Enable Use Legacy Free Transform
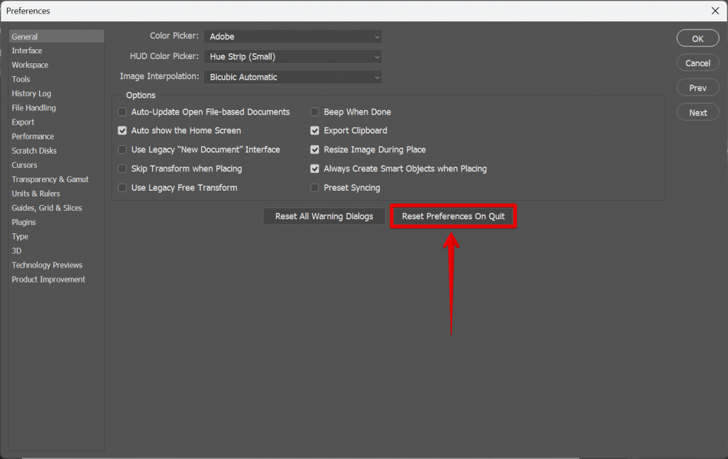The width and height of the screenshot is (728, 459). (x=122, y=187)
